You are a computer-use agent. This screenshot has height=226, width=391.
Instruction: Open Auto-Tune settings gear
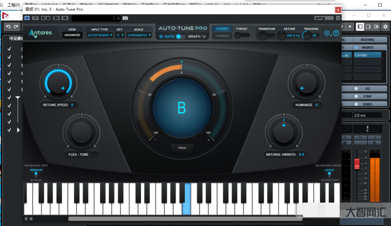click(x=327, y=33)
